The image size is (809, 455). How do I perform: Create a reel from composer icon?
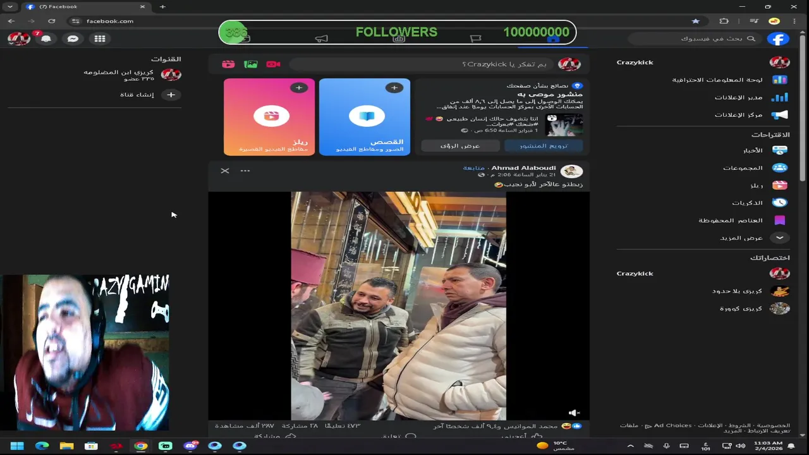click(228, 64)
